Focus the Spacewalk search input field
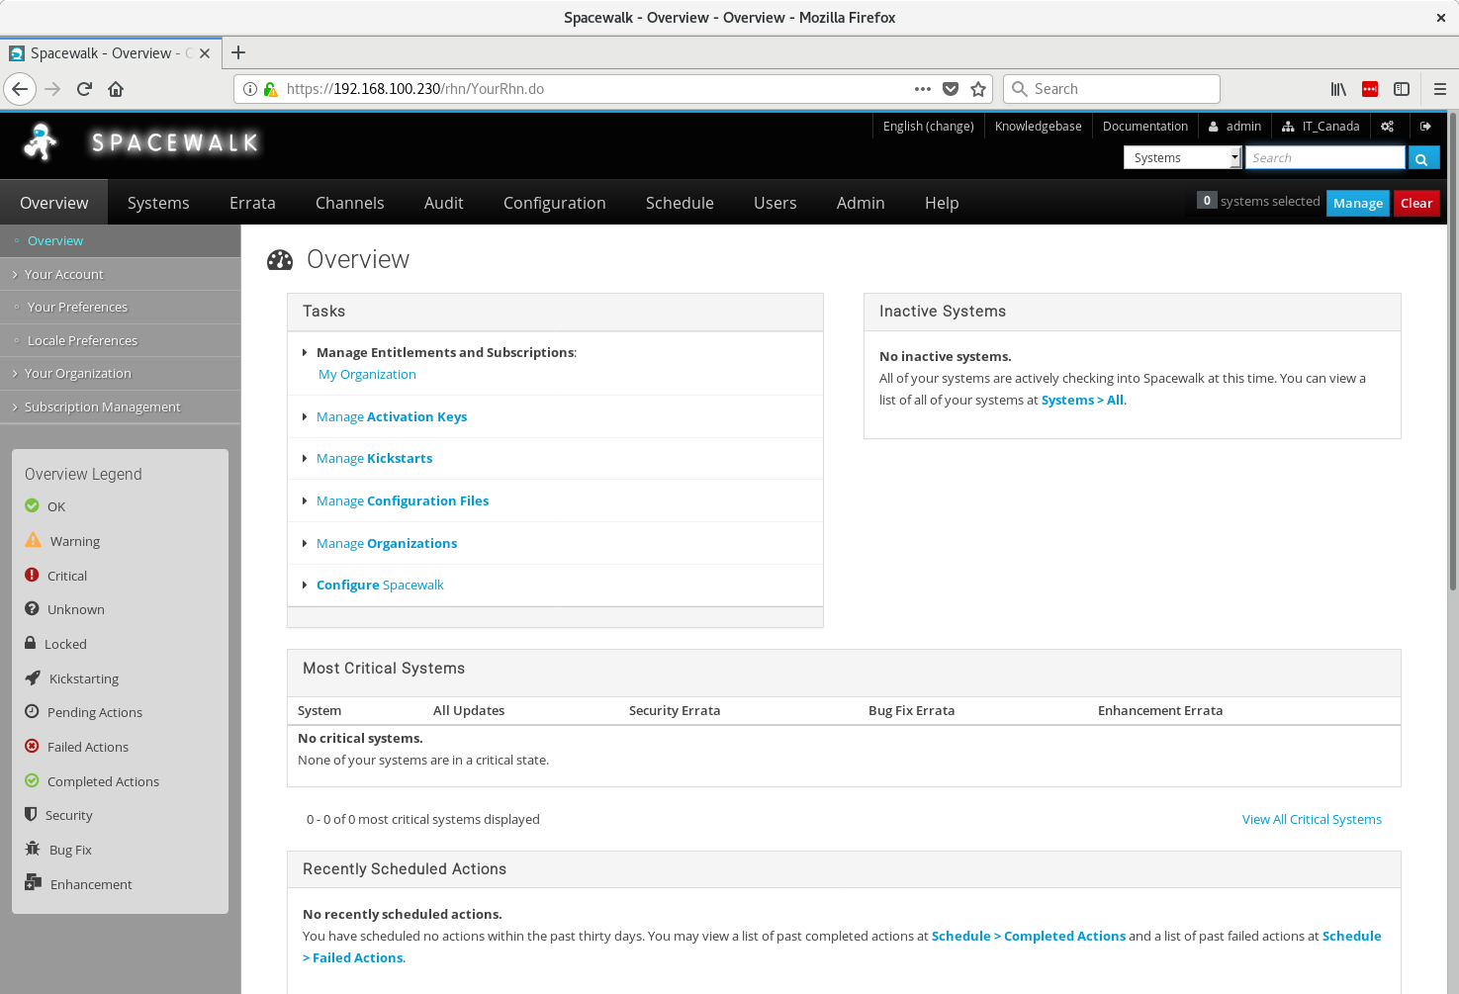This screenshot has width=1459, height=994. coord(1324,158)
